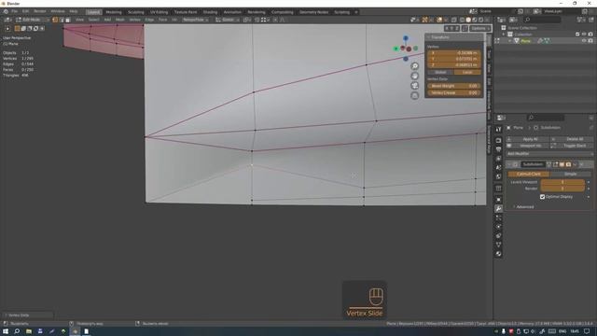Image resolution: width=597 pixels, height=336 pixels.
Task: Toggle X-ray view in viewport header
Action: point(454,20)
